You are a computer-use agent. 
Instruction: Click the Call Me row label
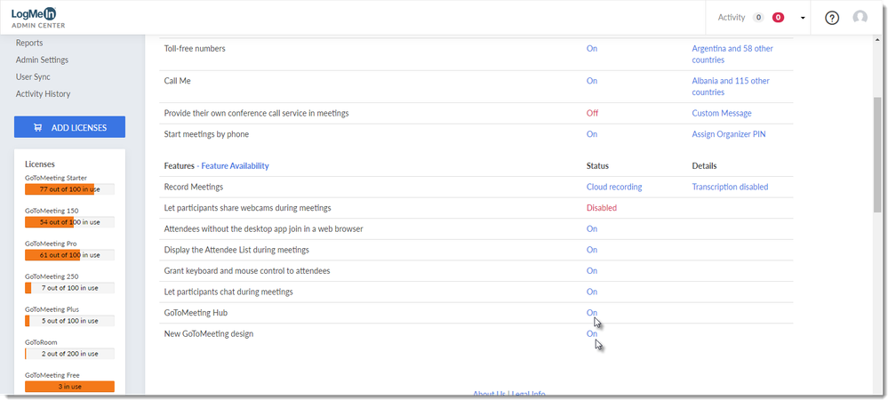tap(177, 81)
